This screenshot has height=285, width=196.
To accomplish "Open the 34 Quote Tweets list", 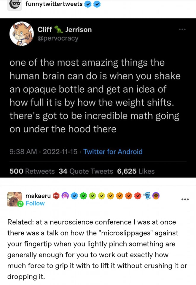I will pos(86,171).
